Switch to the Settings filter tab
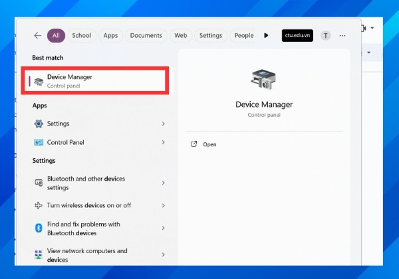The height and width of the screenshot is (279, 399). point(211,36)
